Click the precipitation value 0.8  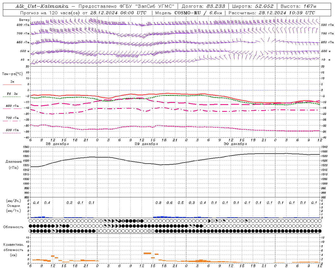[158, 203]
